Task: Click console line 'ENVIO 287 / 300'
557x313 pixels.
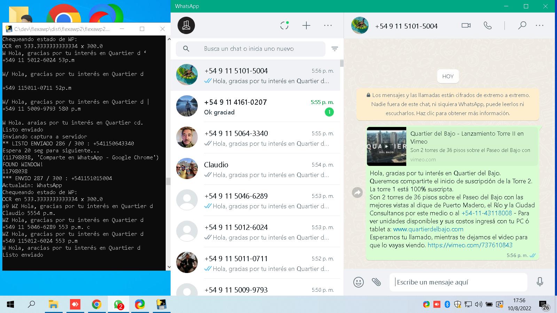Action: pyautogui.click(x=57, y=178)
